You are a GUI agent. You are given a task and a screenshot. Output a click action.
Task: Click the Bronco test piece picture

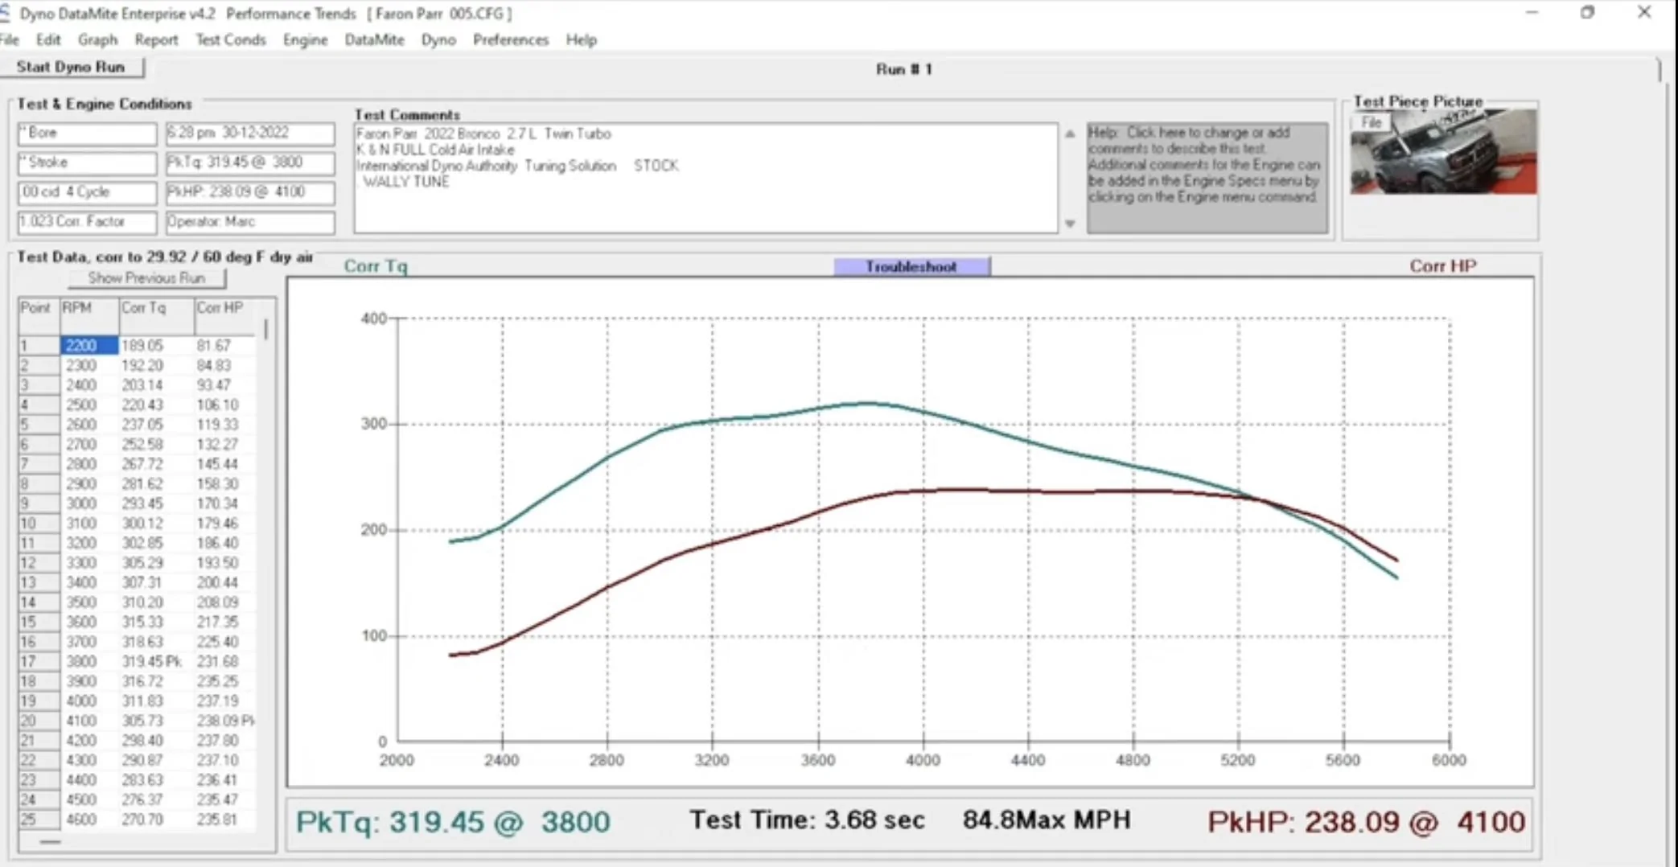(1444, 153)
